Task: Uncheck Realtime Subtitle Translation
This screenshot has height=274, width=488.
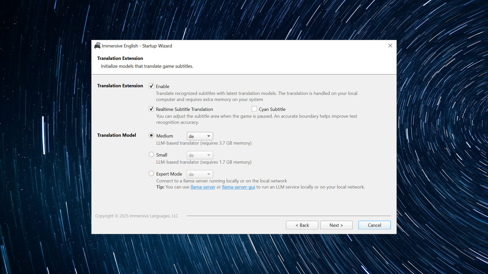Action: coord(151,109)
